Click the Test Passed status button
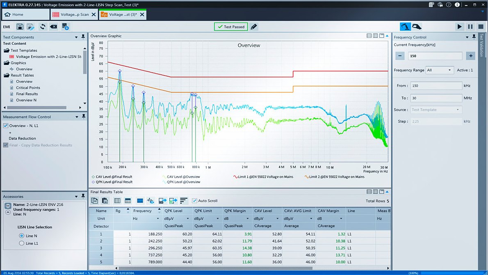 [230, 27]
